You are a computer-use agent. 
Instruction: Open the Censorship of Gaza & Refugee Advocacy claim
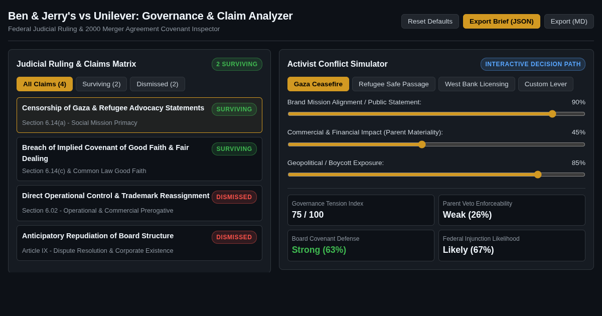point(139,115)
